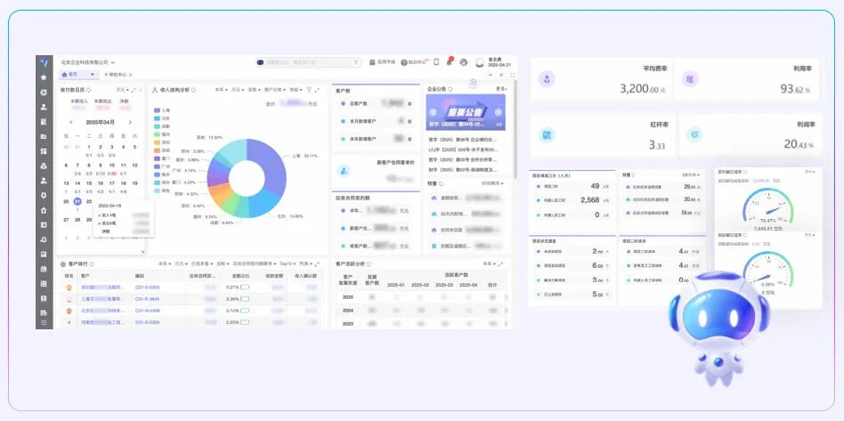The width and height of the screenshot is (844, 421).
Task: Click the star favorites icon in left sidebar
Action: click(44, 77)
